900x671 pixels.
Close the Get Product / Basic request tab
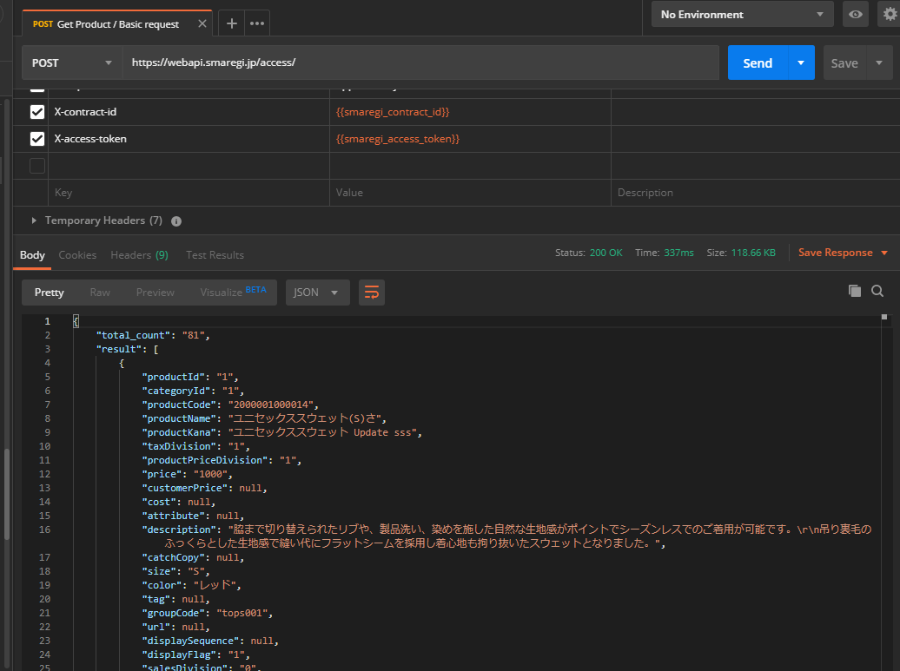pyautogui.click(x=202, y=23)
